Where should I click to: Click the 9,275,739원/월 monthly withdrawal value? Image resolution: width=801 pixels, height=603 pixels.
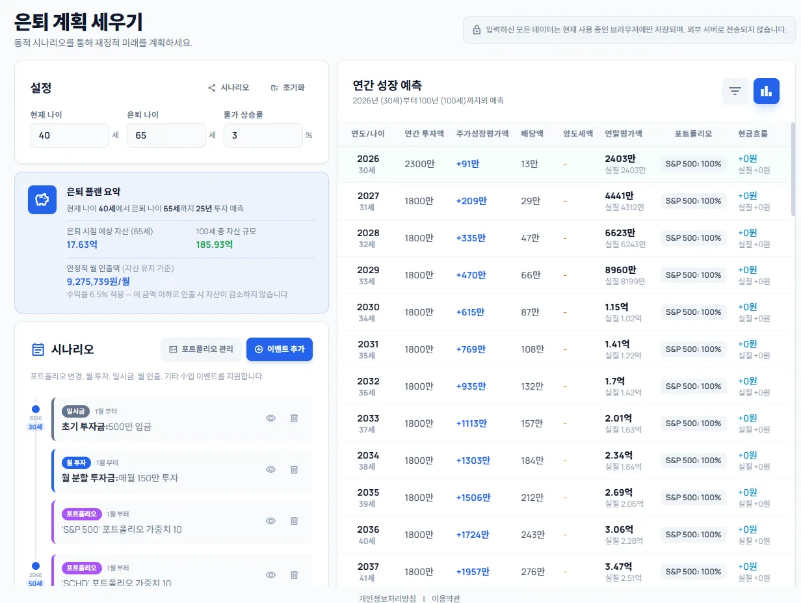click(99, 282)
